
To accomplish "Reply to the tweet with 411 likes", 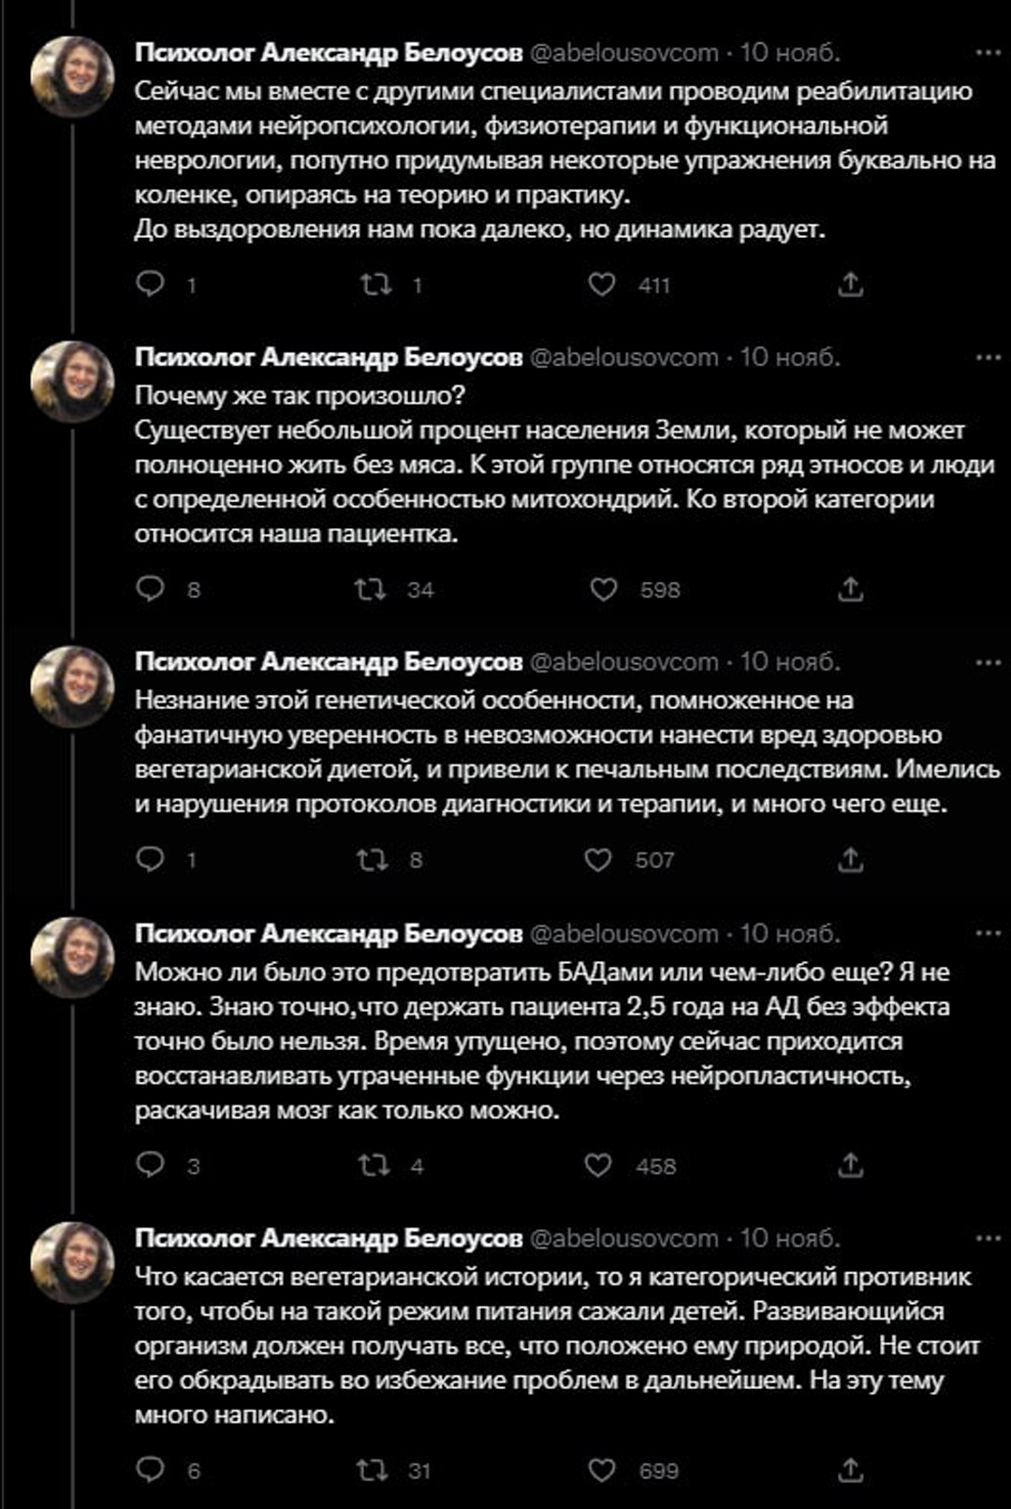I will pos(150,284).
